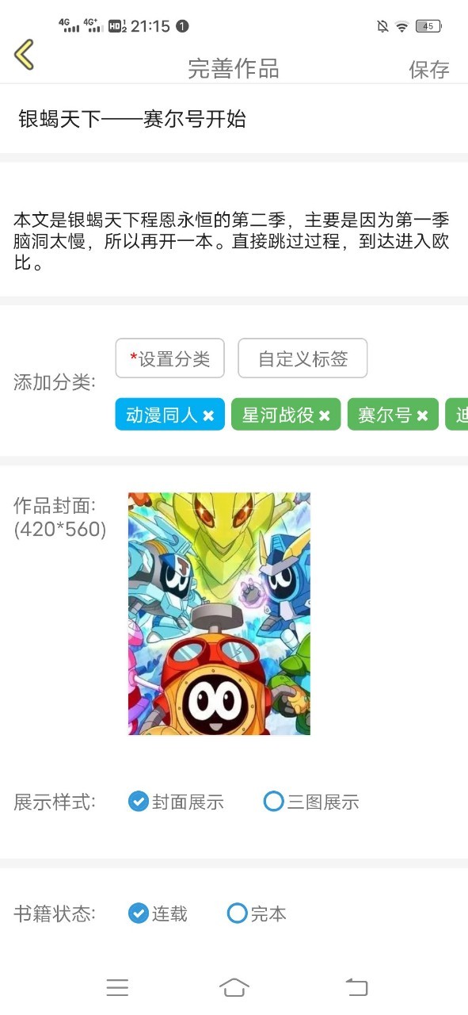This screenshot has width=468, height=1015.
Task: Save the work with 保存
Action: tap(429, 70)
